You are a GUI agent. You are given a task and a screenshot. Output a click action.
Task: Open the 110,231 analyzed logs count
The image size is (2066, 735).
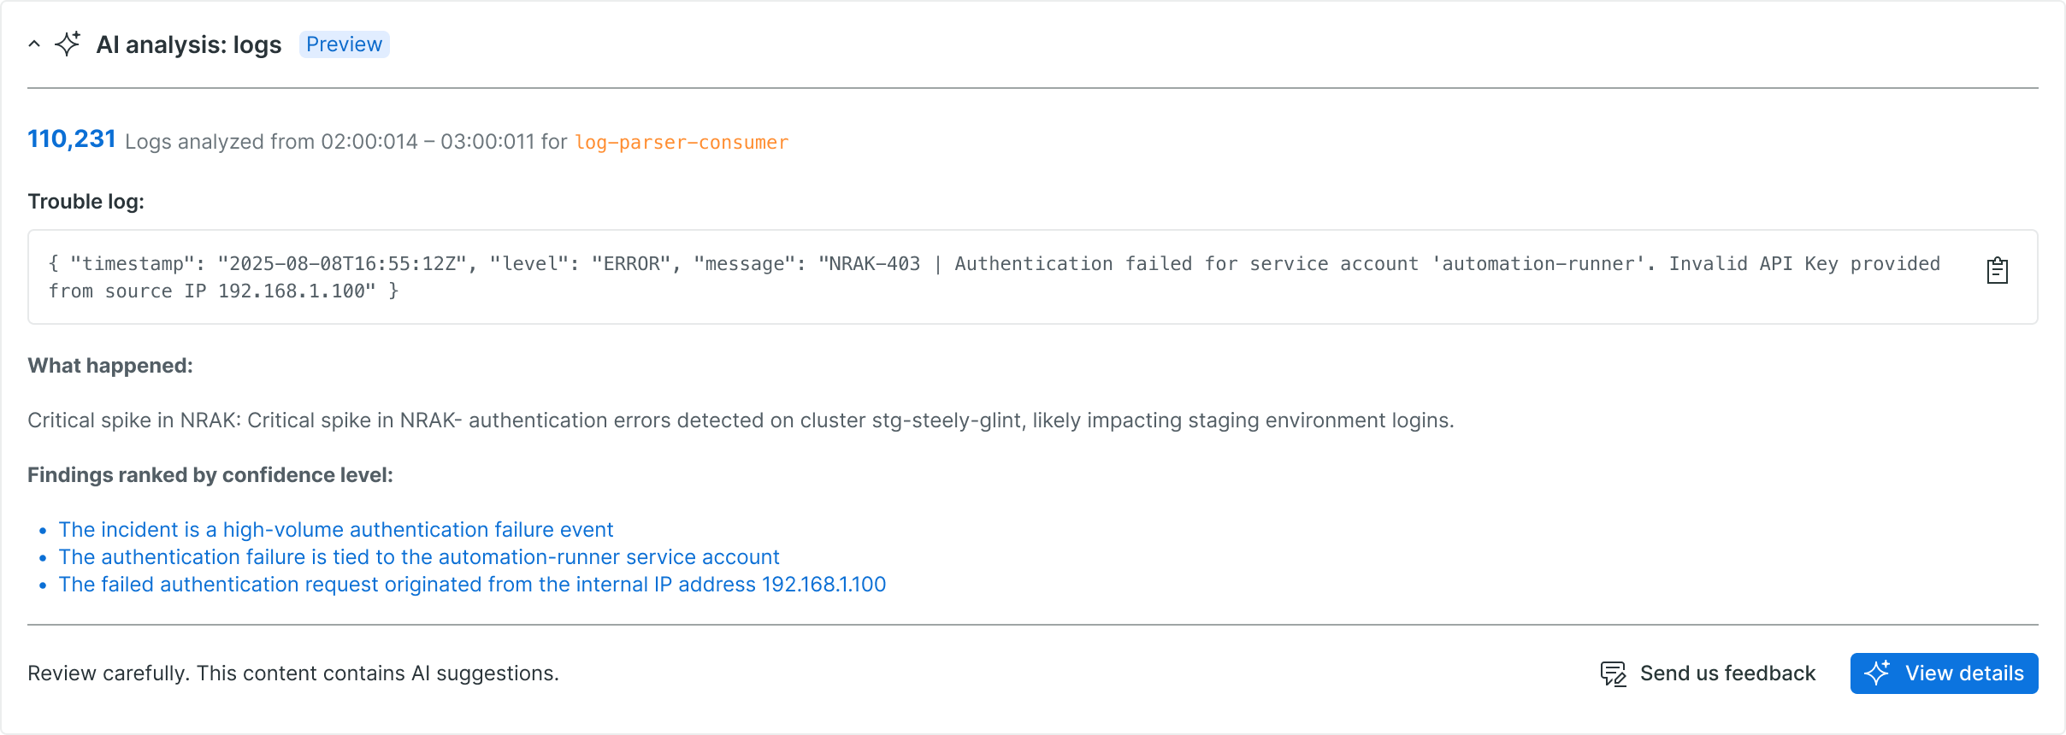click(x=72, y=139)
